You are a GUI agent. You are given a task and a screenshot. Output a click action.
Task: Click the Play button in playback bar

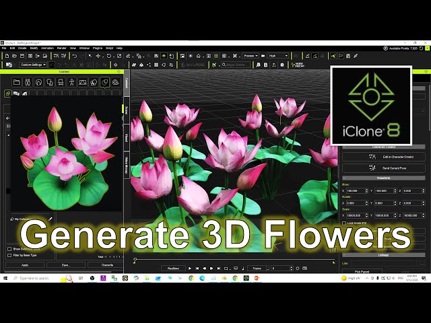pos(190,268)
